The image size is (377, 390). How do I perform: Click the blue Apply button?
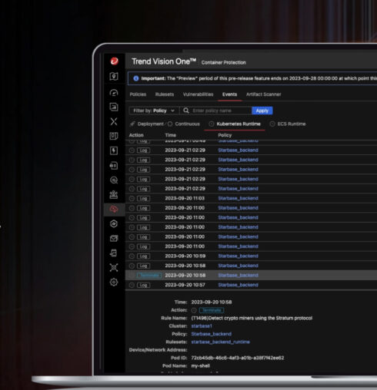pyautogui.click(x=262, y=111)
